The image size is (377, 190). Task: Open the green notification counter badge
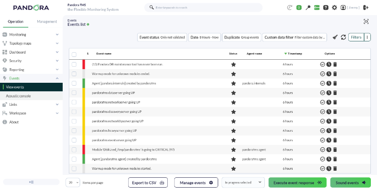point(299,8)
